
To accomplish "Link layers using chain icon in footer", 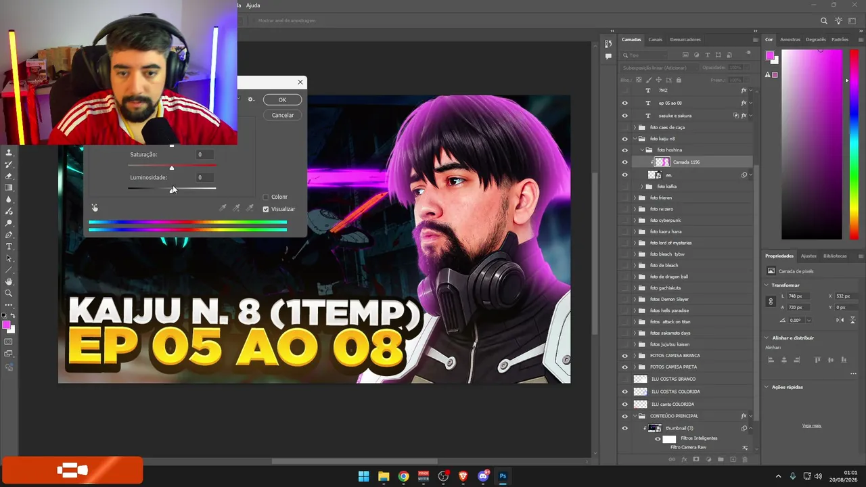I will [672, 460].
